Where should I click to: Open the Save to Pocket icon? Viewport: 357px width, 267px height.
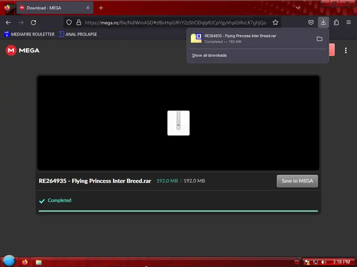tap(311, 22)
